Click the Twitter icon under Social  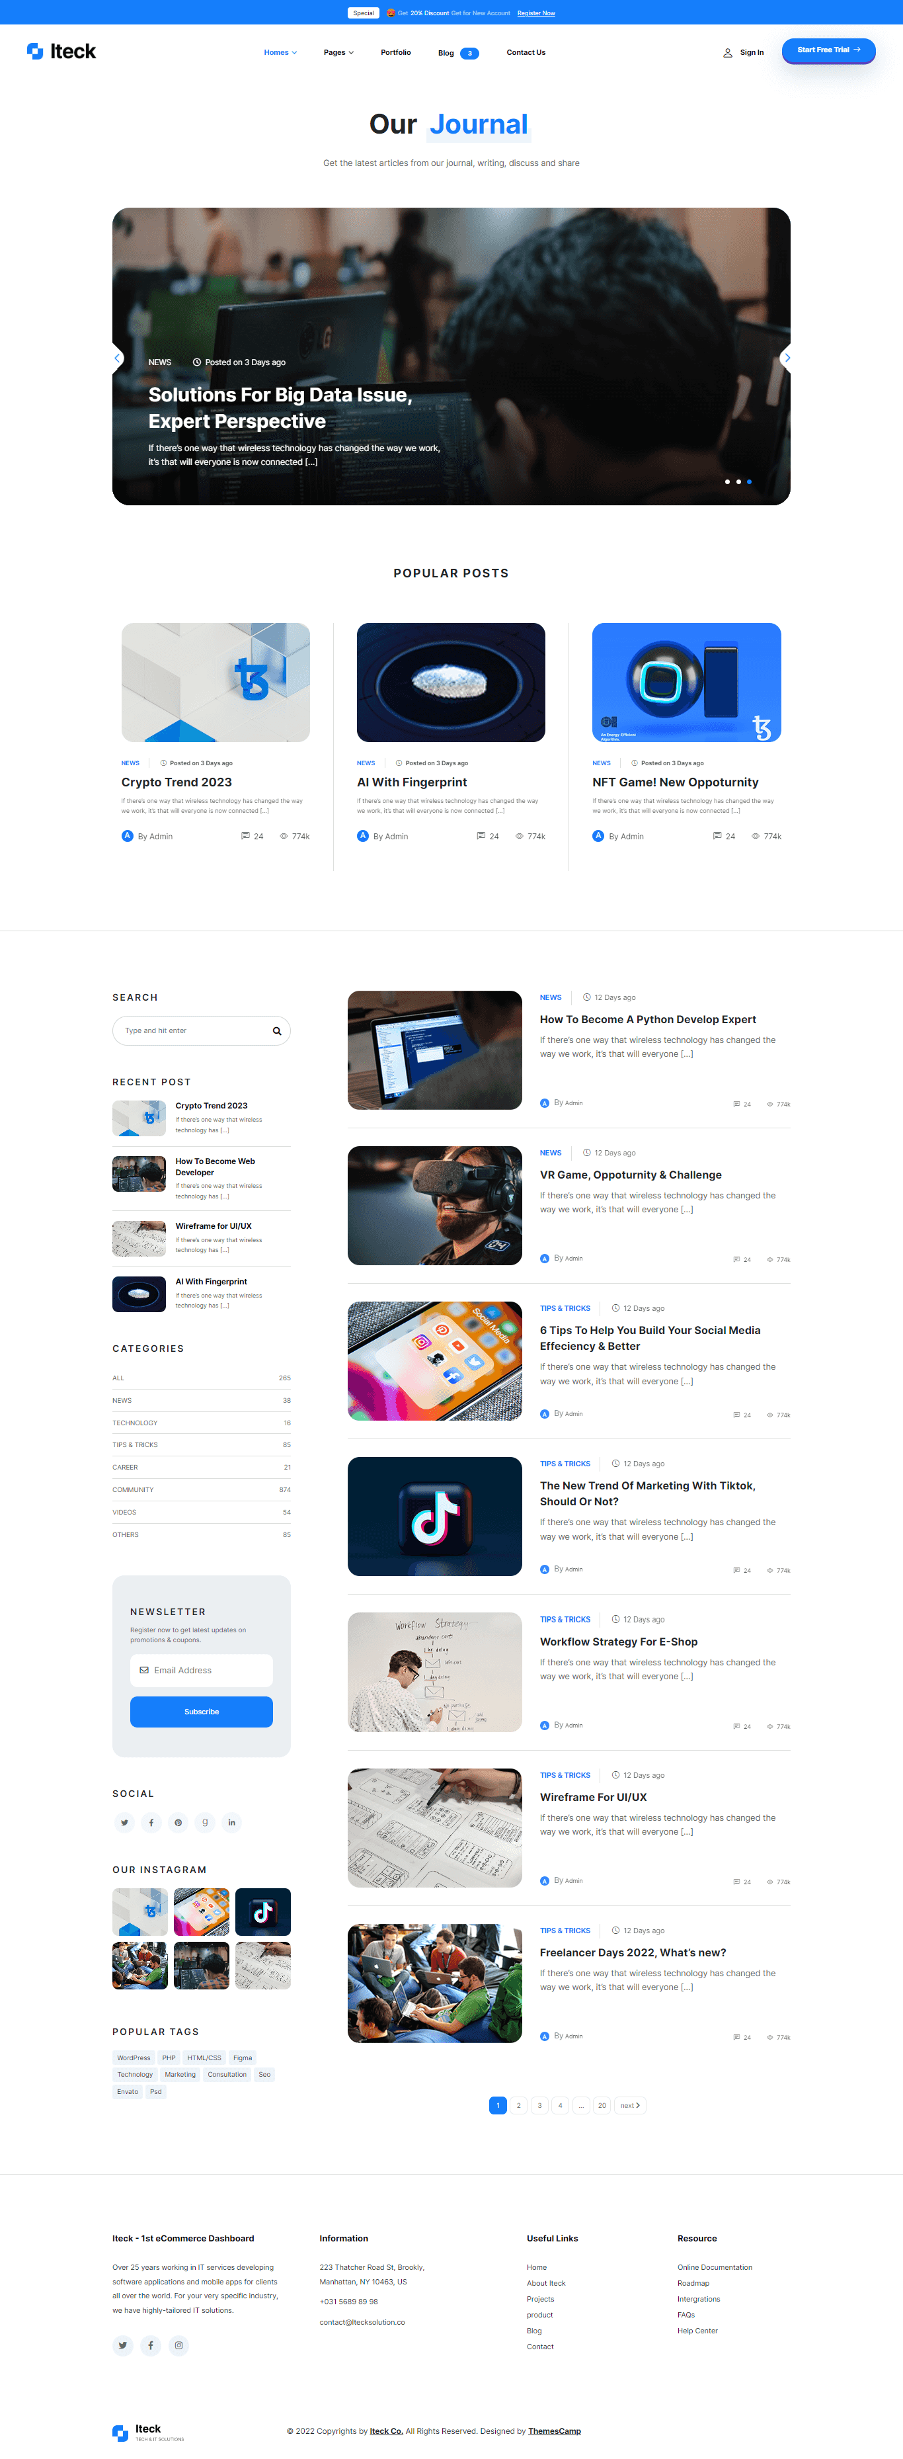(124, 1822)
